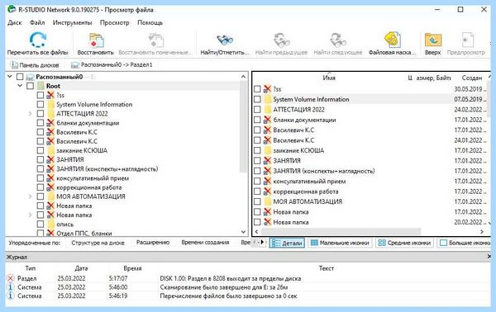Tick the Root checkbox in the tree
Screen dimensions: 496x312
[x=30, y=86]
